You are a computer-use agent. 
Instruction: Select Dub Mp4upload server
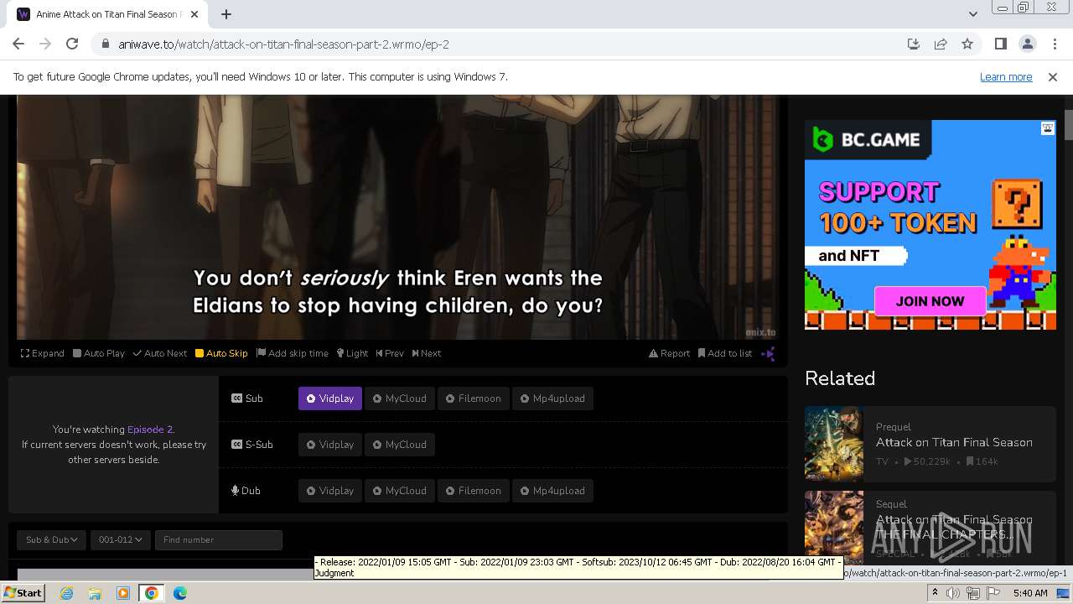pyautogui.click(x=552, y=491)
